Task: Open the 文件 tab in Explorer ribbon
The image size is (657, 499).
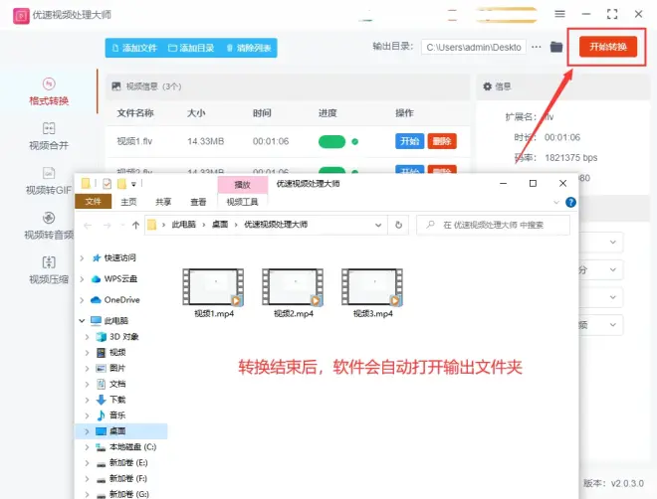Action: tap(93, 201)
